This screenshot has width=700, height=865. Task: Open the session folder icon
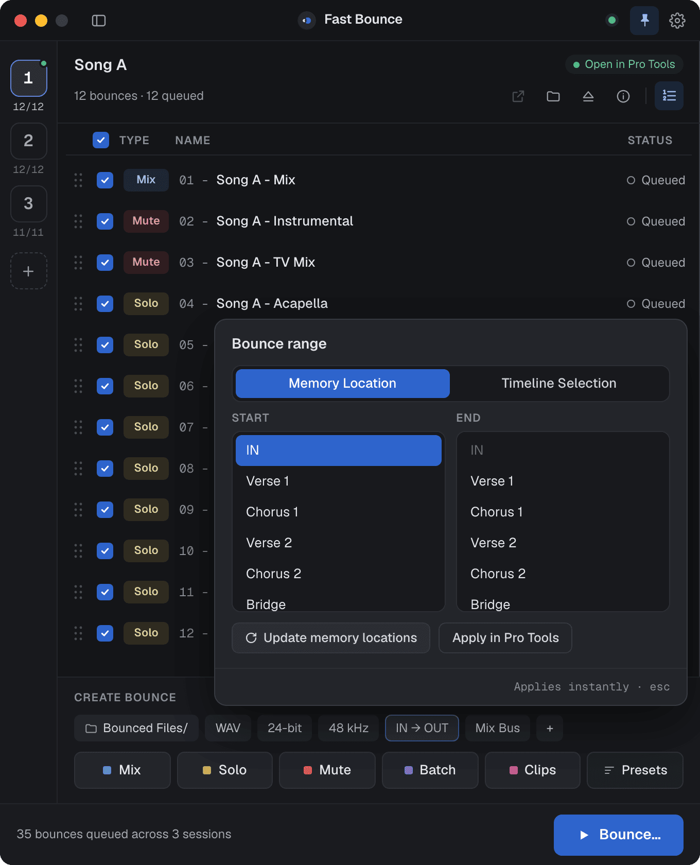click(553, 96)
